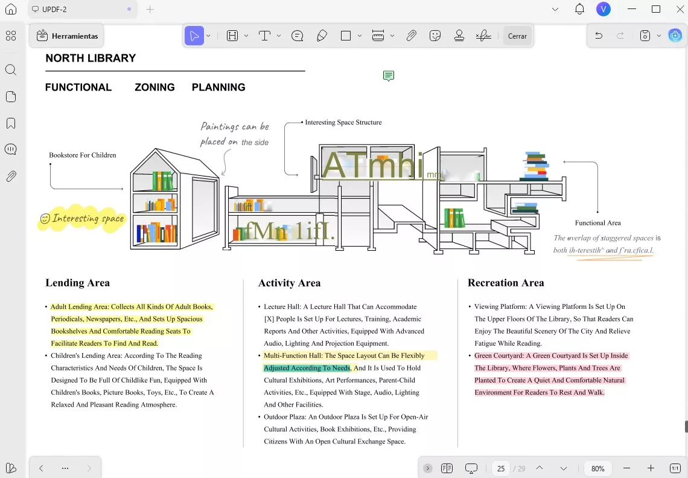The height and width of the screenshot is (478, 688).
Task: Expand the measure tool dropdown
Action: 392,36
